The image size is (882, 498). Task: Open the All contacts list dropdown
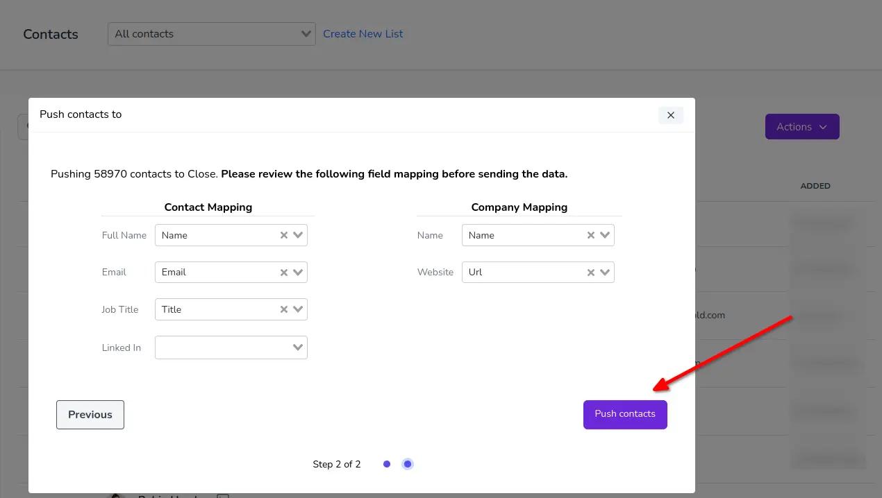coord(212,34)
